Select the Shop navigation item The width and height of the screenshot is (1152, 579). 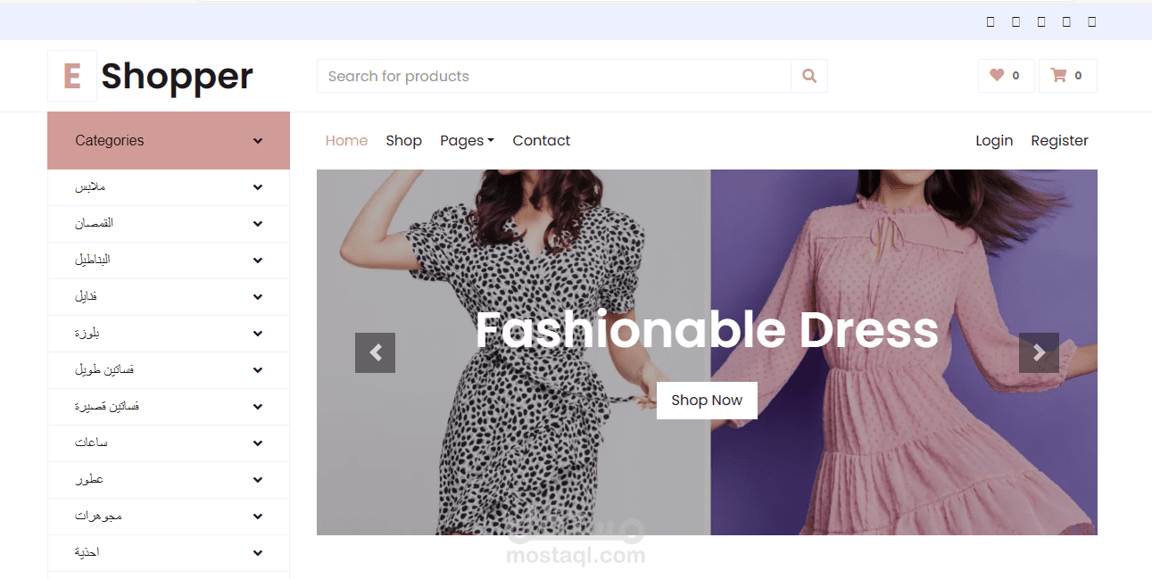tap(403, 140)
